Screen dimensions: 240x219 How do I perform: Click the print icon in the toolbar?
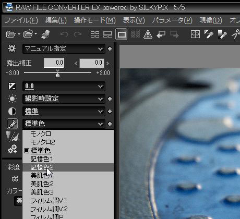click(x=45, y=34)
